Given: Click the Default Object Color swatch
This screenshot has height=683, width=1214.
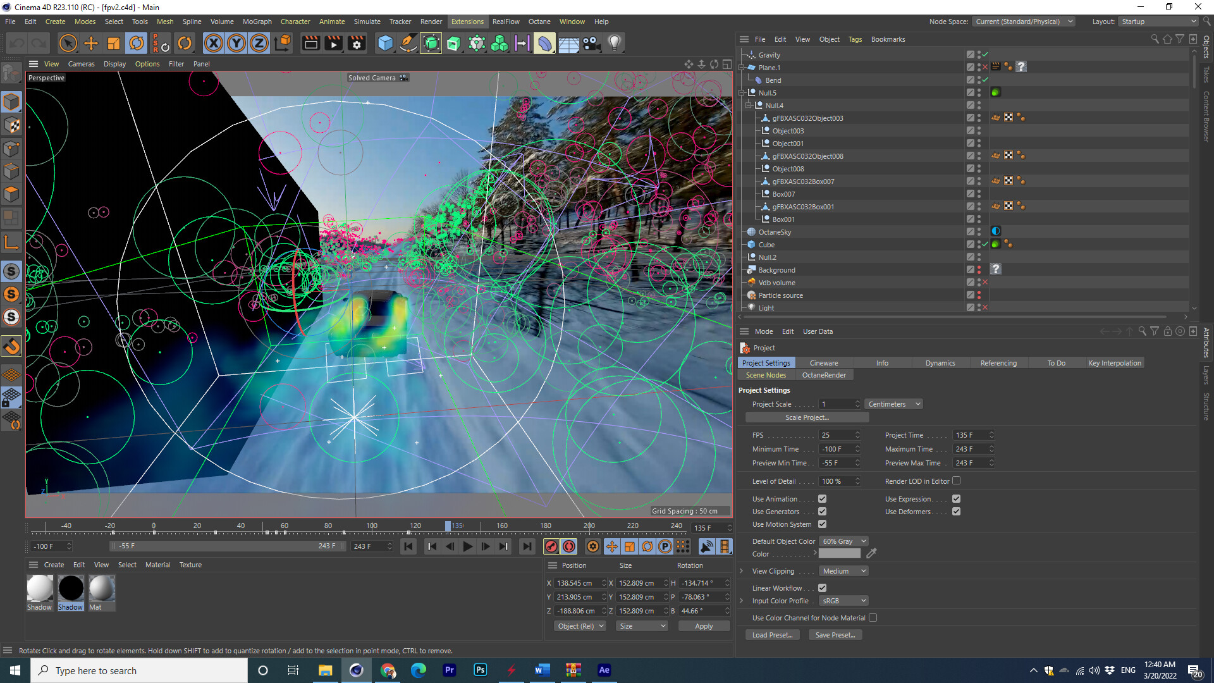Looking at the screenshot, I should click(839, 553).
